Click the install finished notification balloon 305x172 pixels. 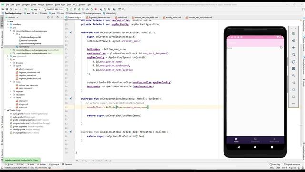pos(21,160)
